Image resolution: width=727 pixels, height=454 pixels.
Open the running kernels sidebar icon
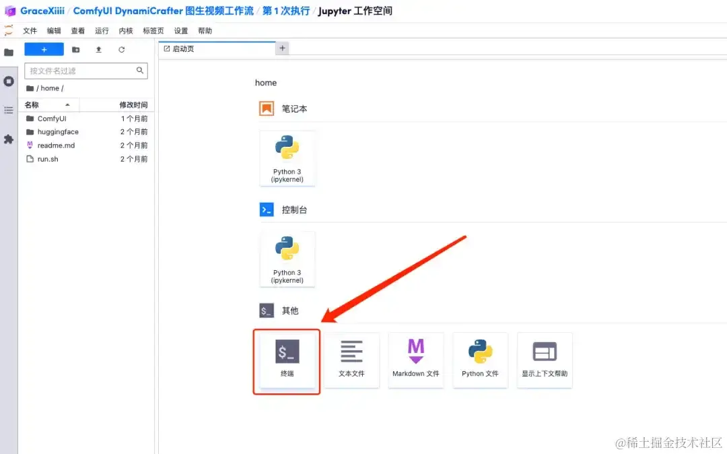click(x=8, y=82)
